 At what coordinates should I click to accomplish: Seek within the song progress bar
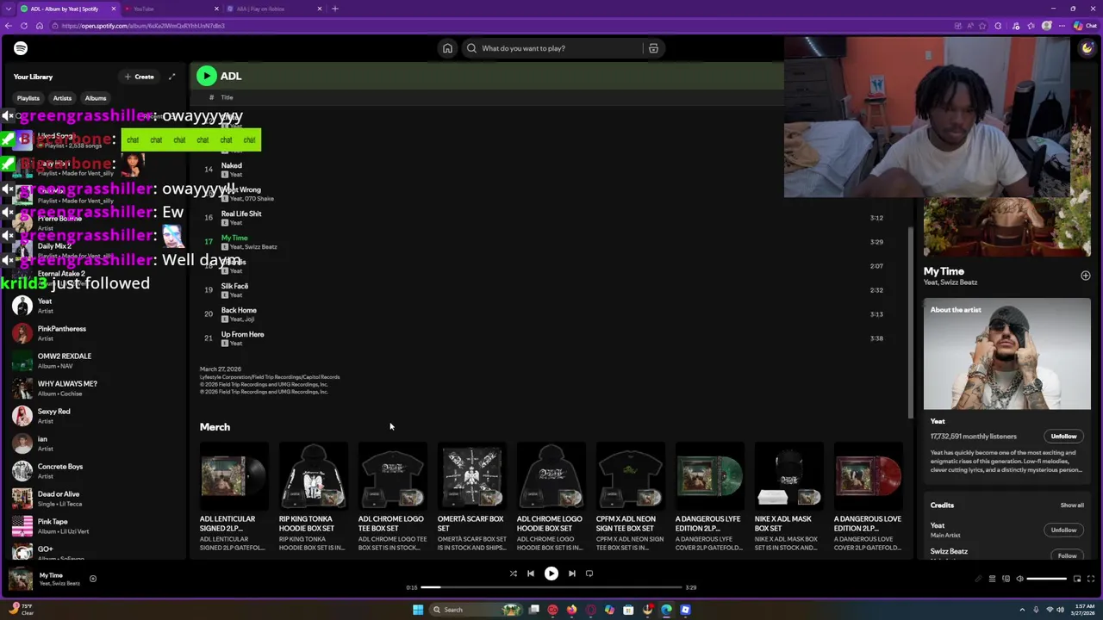(551, 587)
